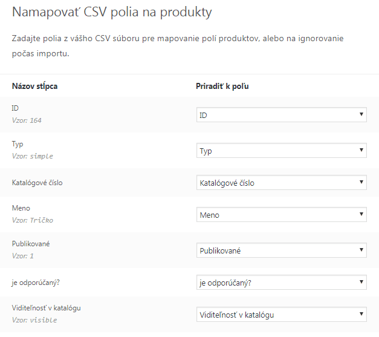
Task: Click the sample value Vzor: simple
Action: point(33,156)
